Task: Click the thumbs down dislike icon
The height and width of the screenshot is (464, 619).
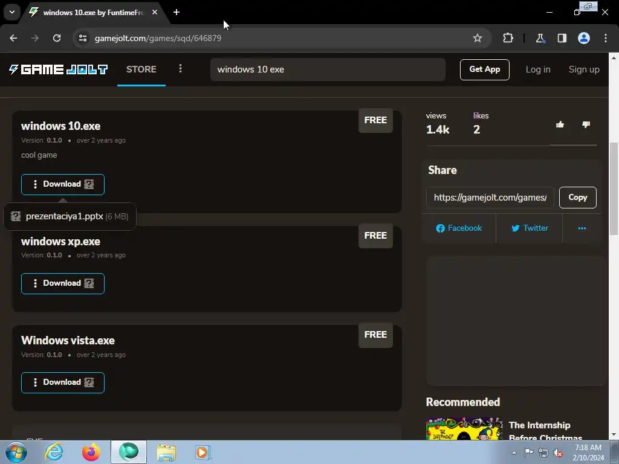Action: [x=586, y=124]
